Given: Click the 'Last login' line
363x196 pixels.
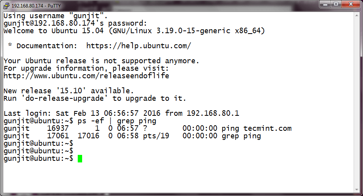Looking at the screenshot, I should 121,113.
